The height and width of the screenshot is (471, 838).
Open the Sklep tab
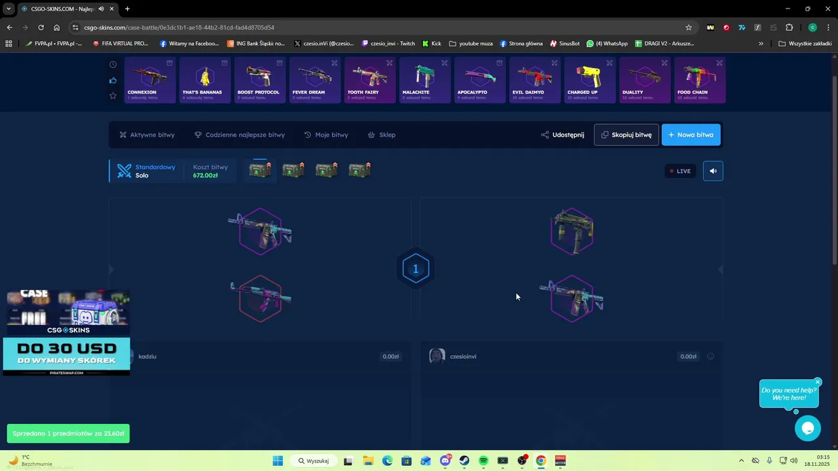pos(382,135)
